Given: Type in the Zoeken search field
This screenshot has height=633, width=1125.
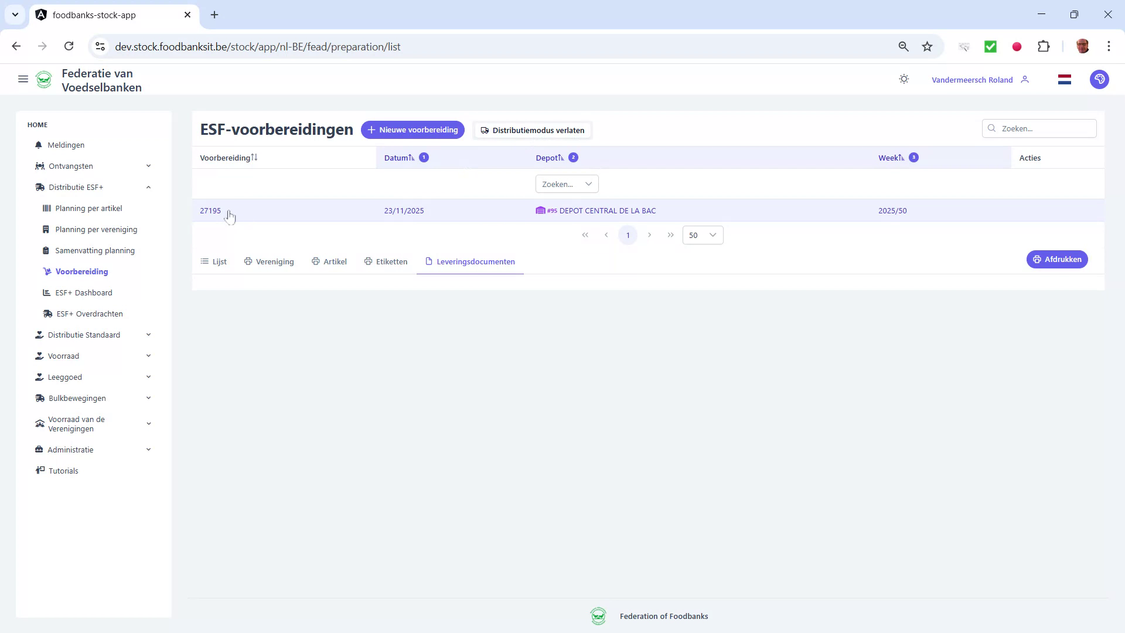Looking at the screenshot, I should 1046,128.
